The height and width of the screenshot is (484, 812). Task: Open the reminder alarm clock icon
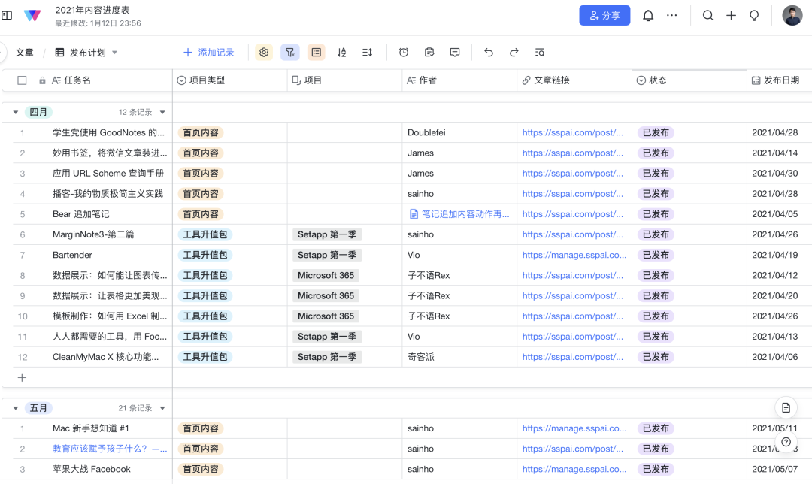point(404,53)
